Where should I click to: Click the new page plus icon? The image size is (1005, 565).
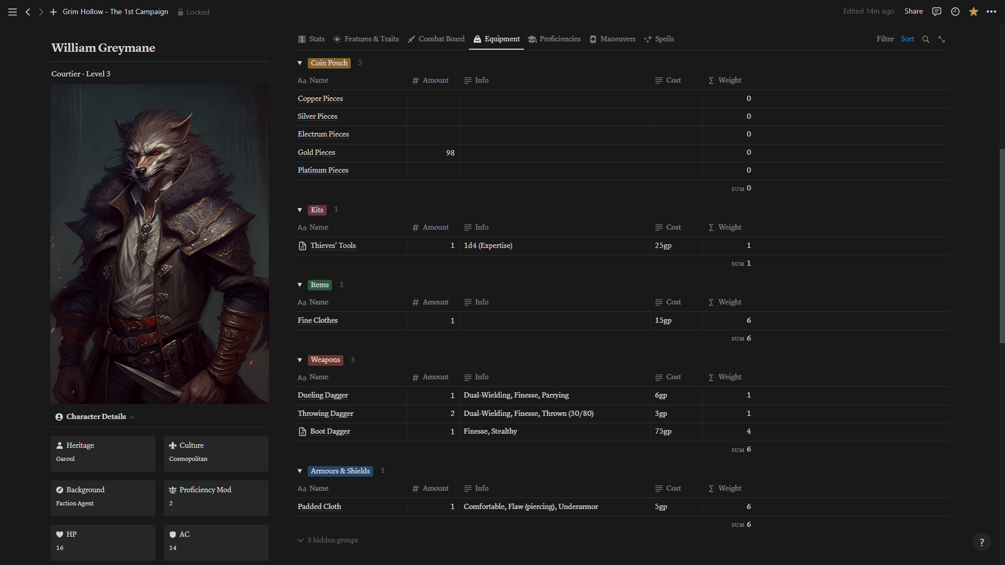pos(53,12)
